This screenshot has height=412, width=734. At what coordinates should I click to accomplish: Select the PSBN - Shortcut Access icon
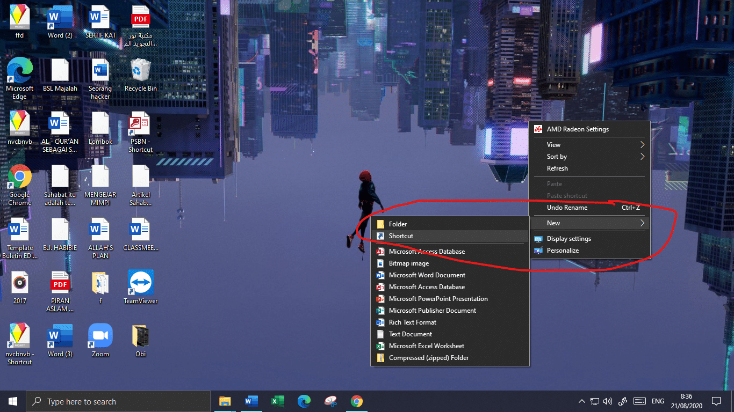coord(141,132)
